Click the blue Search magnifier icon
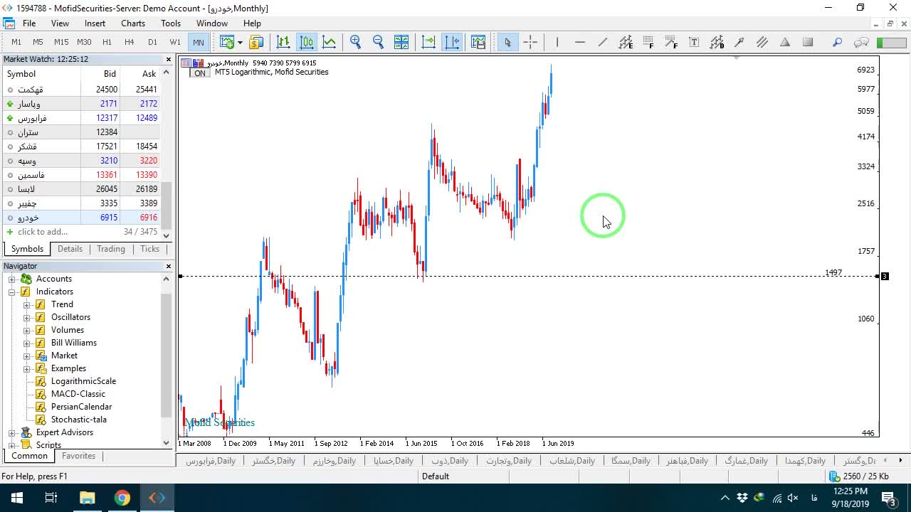 coord(838,42)
